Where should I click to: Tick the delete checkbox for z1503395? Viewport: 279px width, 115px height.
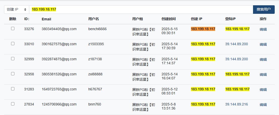point(13,44)
